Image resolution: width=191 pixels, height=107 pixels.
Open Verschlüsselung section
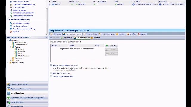(27, 93)
